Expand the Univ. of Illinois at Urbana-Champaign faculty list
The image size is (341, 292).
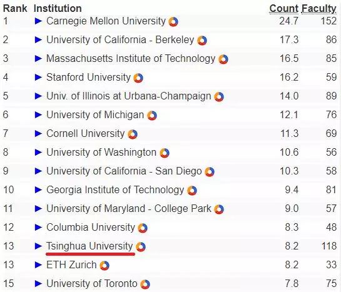click(38, 96)
